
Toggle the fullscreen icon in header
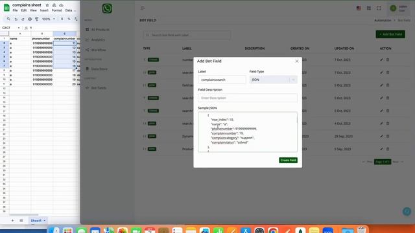coord(379,8)
